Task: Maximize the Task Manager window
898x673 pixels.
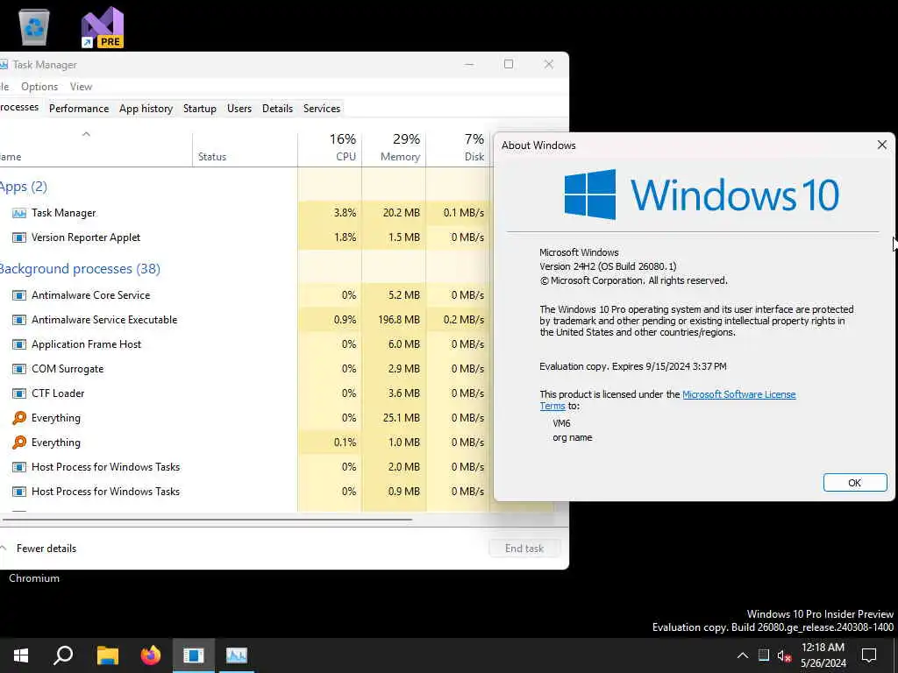Action: 509,64
